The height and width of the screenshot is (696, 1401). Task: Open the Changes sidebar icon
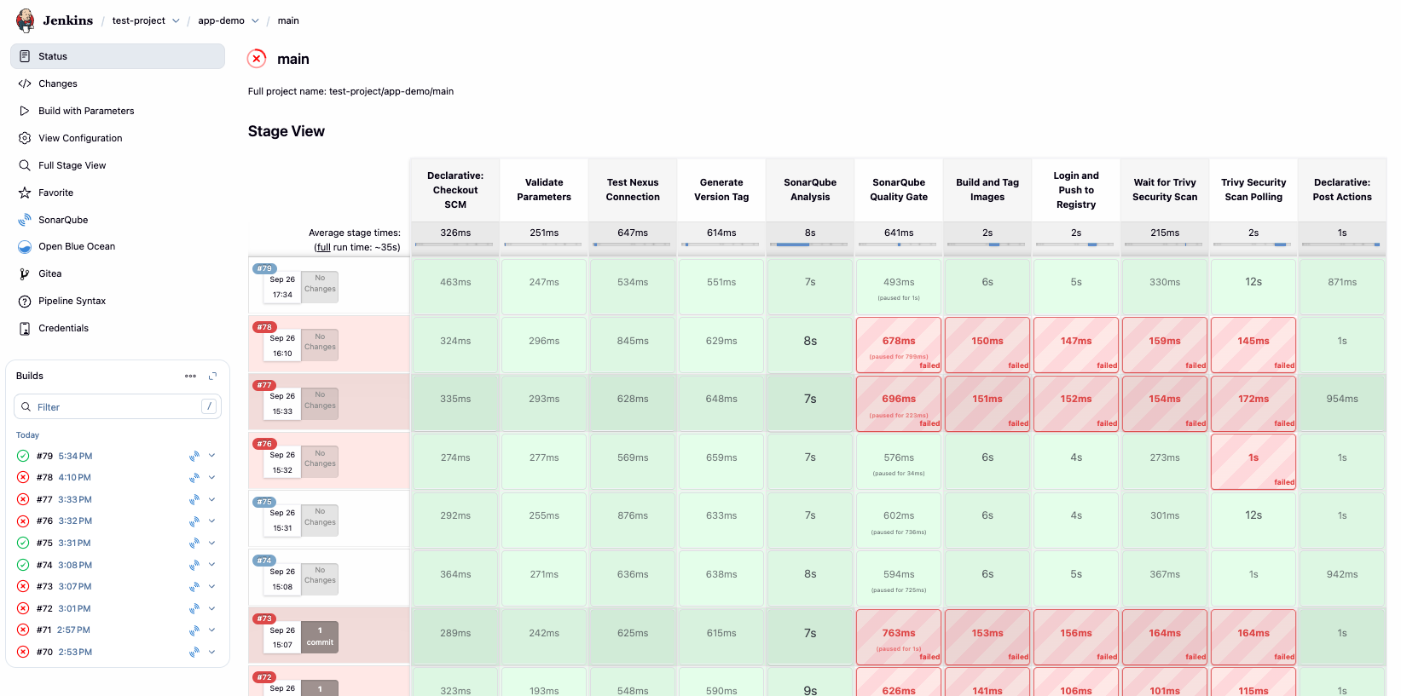click(x=25, y=83)
